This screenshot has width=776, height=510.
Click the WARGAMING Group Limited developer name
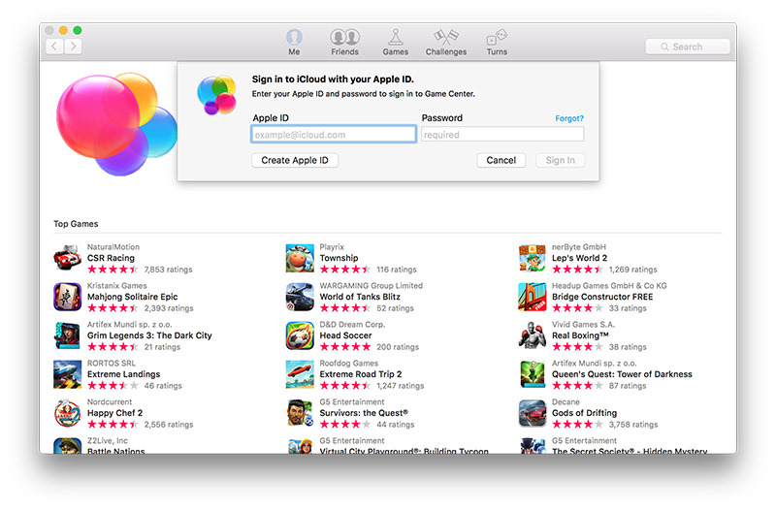pos(372,286)
